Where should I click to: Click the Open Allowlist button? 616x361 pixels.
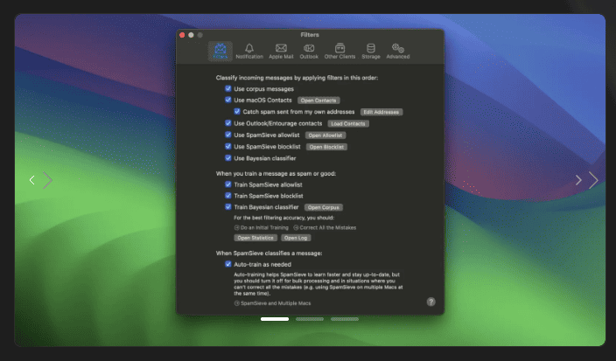click(325, 135)
